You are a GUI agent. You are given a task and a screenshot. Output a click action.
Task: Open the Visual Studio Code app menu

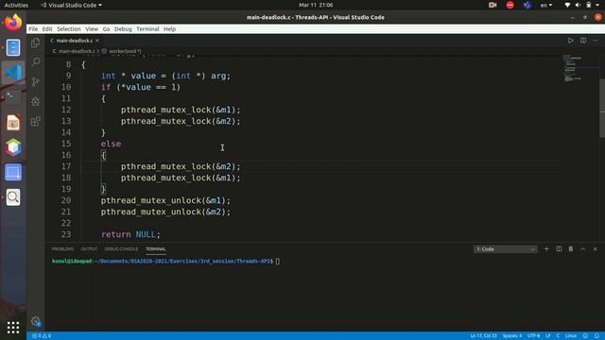point(71,5)
